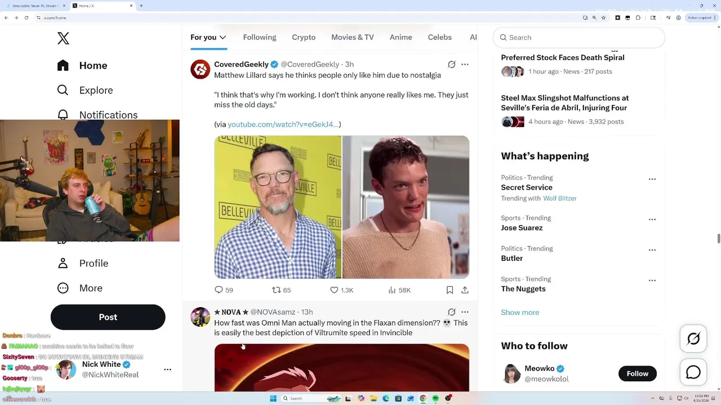Reload the x.com page

[26, 17]
